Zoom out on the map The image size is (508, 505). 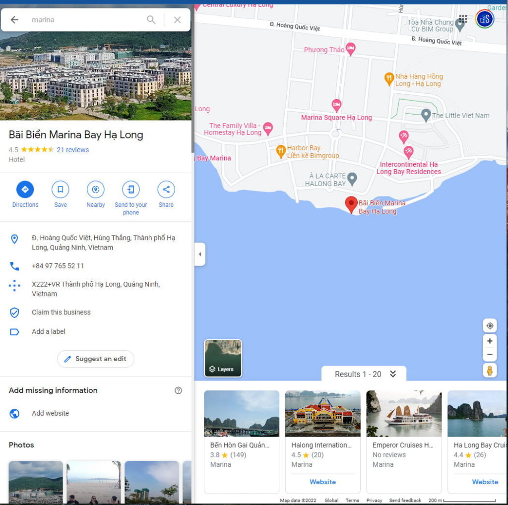tap(490, 354)
